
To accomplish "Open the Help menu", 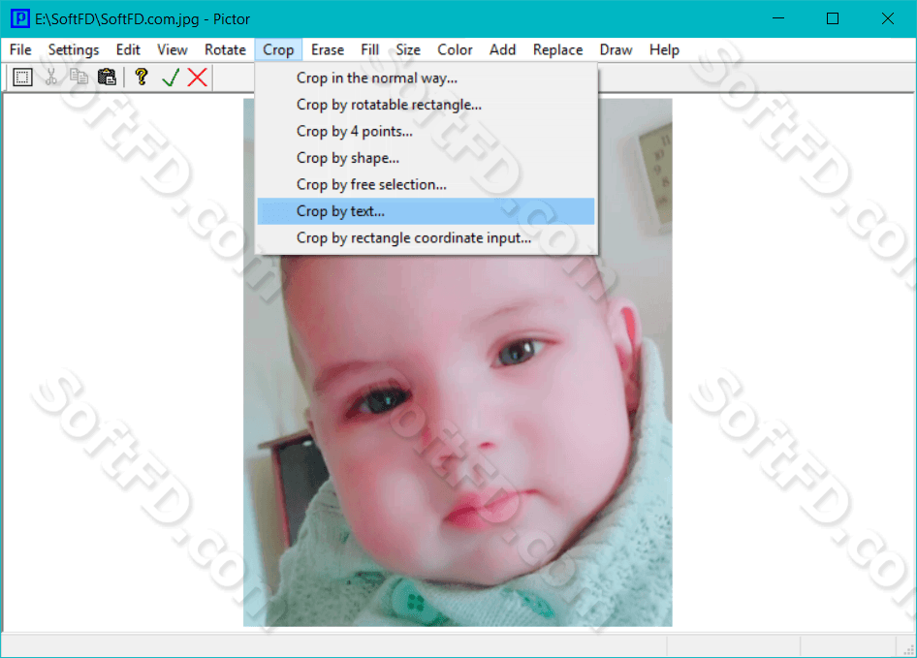I will [664, 49].
